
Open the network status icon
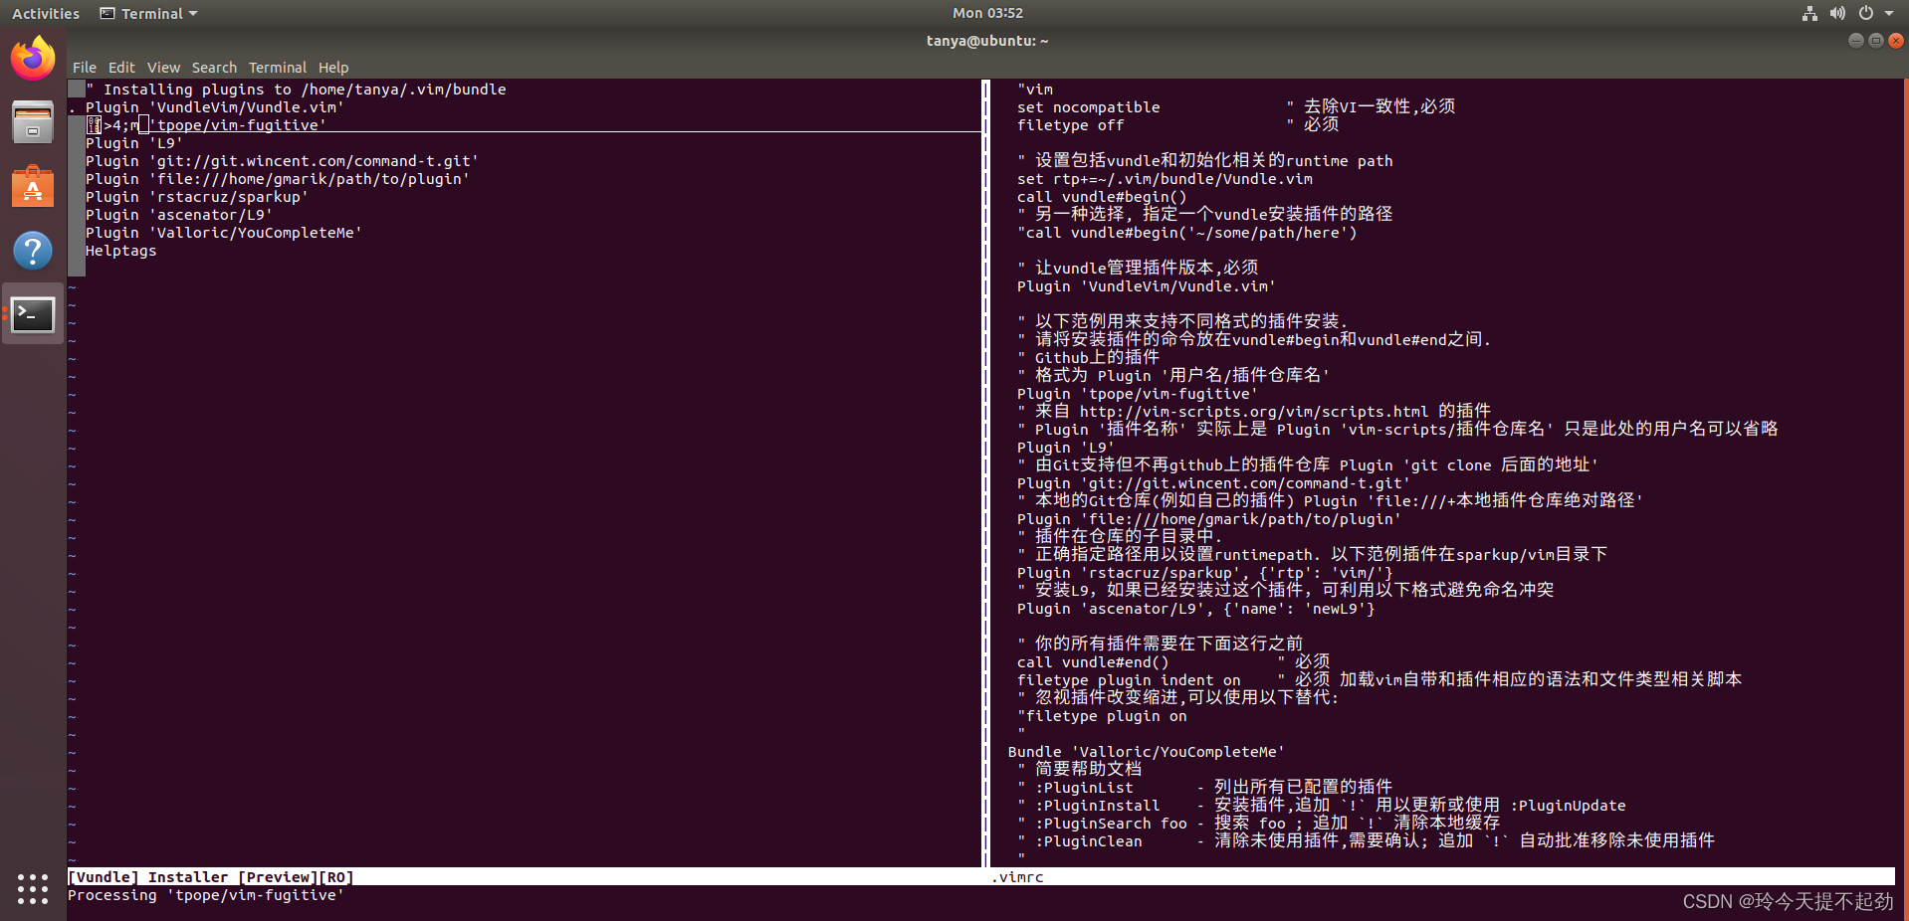coord(1809,13)
